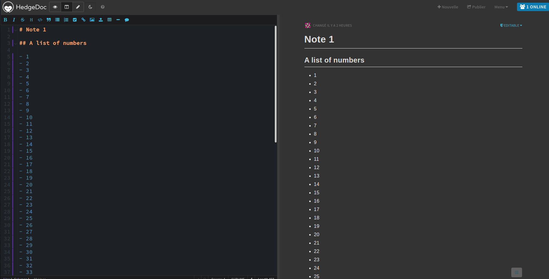
Task: Toggle bold formatting in the editor toolbar
Action: [x=5, y=20]
